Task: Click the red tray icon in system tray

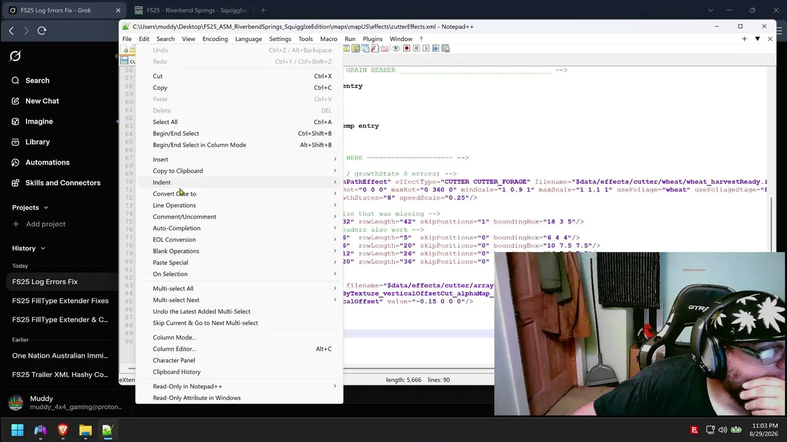Action: pos(694,430)
